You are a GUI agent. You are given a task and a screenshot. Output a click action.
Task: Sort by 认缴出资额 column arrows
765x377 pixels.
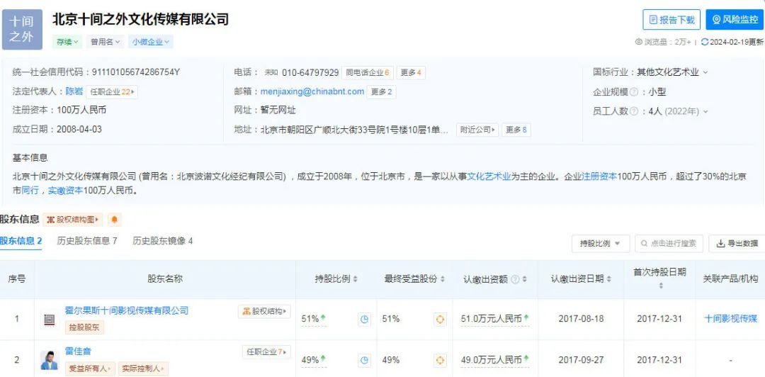click(x=524, y=279)
